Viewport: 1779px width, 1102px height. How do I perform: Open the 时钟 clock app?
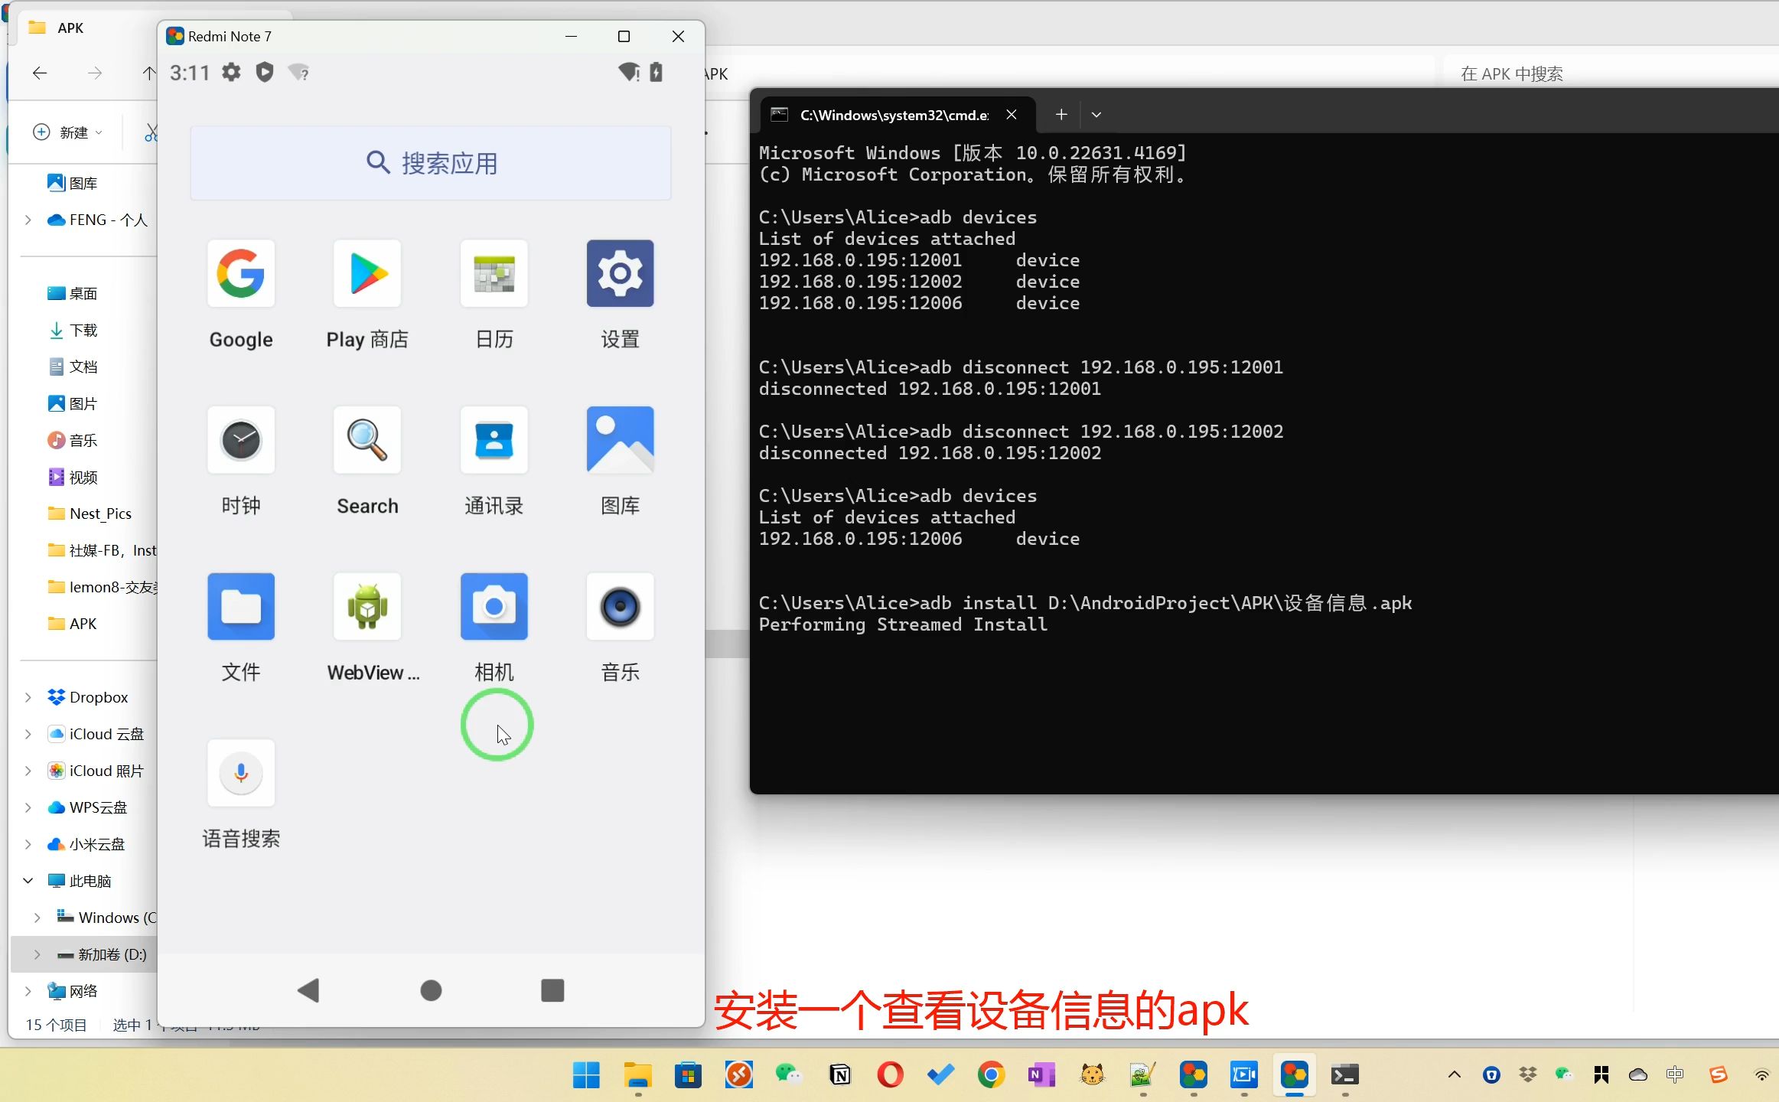tap(241, 440)
